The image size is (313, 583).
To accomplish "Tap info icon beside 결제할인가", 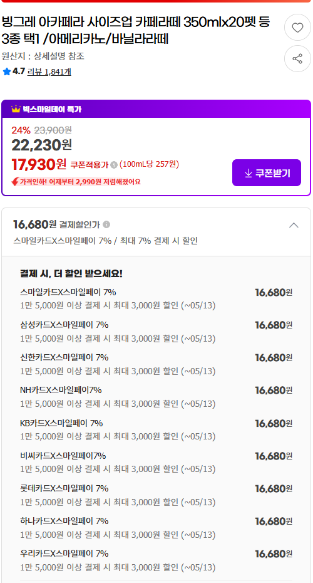I will point(106,224).
